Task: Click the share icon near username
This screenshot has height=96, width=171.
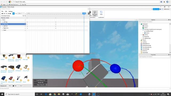Action: click(x=162, y=9)
